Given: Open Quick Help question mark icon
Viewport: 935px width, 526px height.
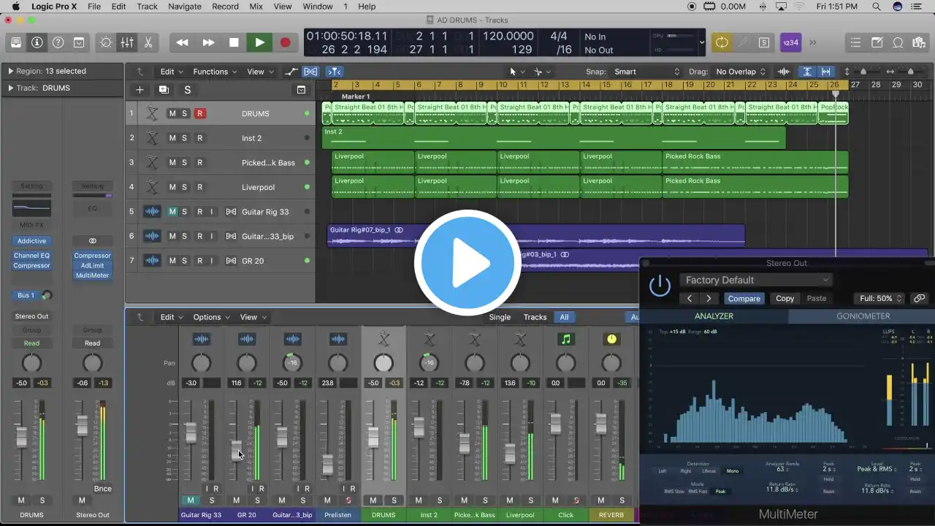Looking at the screenshot, I should pos(58,42).
